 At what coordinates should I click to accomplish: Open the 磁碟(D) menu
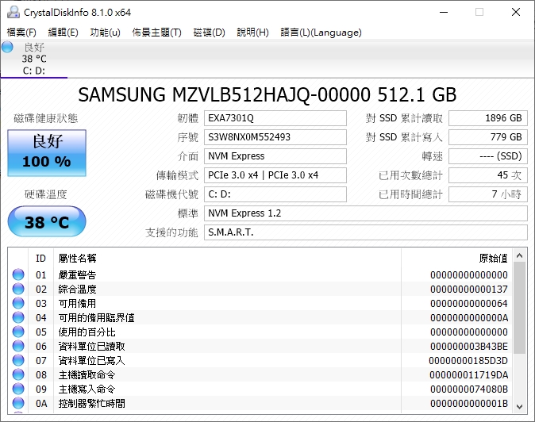coord(209,33)
